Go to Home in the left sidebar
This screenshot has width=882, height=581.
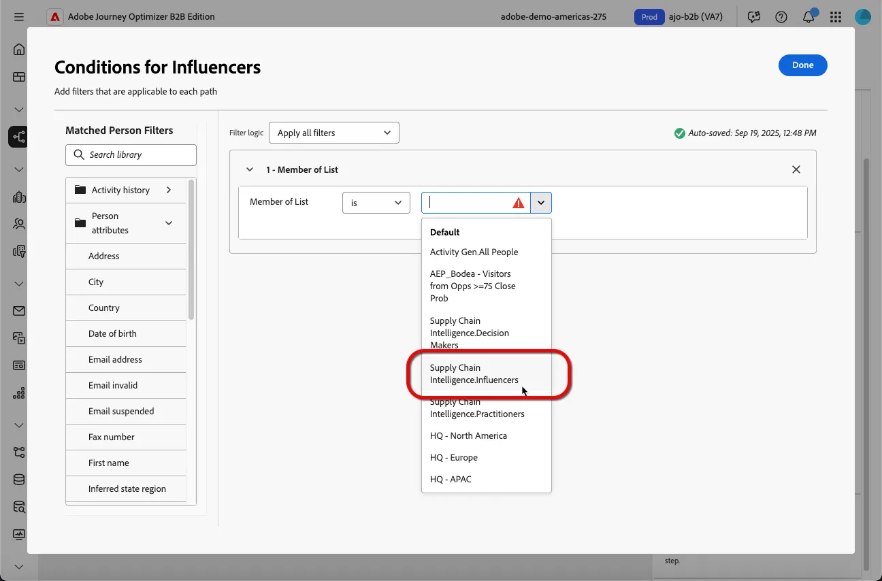click(x=19, y=49)
